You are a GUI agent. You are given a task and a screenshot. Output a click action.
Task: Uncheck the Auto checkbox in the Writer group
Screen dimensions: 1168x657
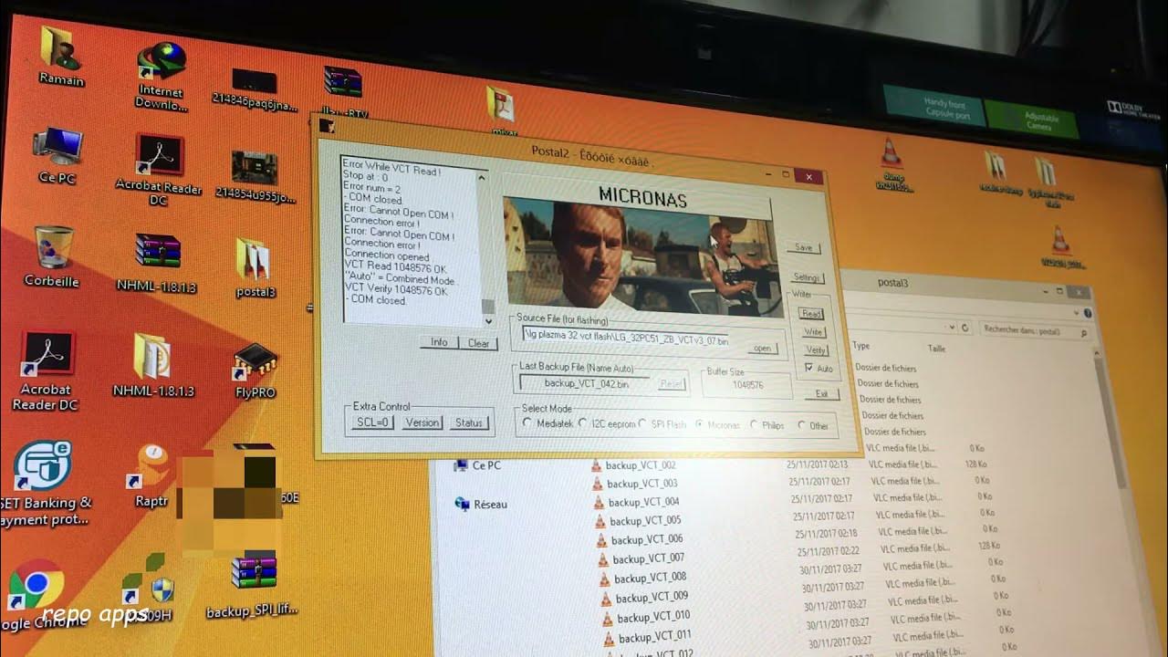coord(809,368)
